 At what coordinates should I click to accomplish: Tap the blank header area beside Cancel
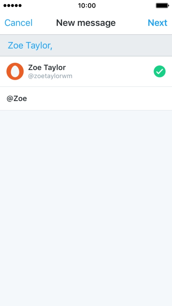pyautogui.click(x=44, y=23)
